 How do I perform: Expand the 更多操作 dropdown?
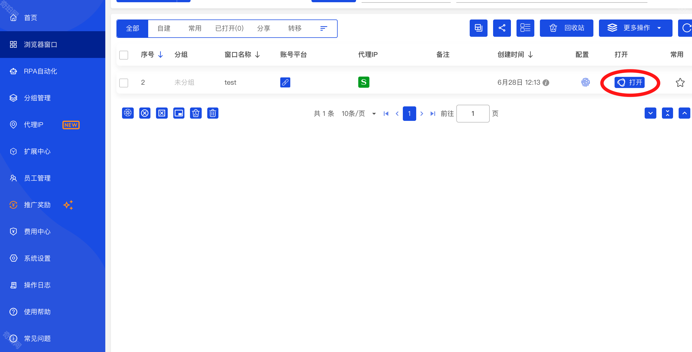[636, 28]
